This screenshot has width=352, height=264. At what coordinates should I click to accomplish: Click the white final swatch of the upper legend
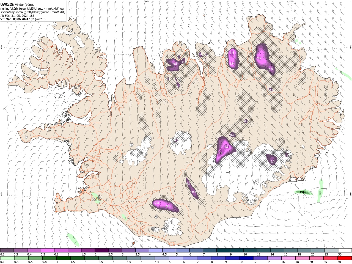click(x=345, y=250)
